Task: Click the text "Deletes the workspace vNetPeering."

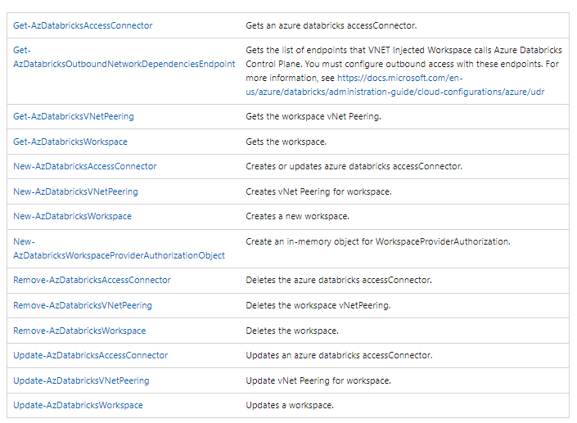Action: click(318, 305)
